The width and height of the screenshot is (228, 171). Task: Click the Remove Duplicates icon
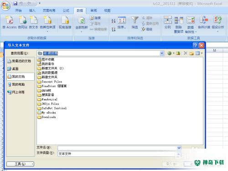[x=179, y=20]
